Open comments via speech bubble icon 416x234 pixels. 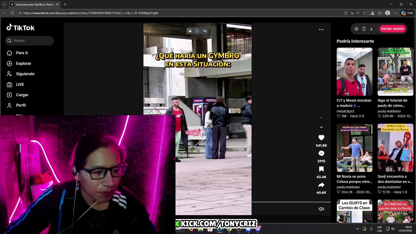point(321,153)
